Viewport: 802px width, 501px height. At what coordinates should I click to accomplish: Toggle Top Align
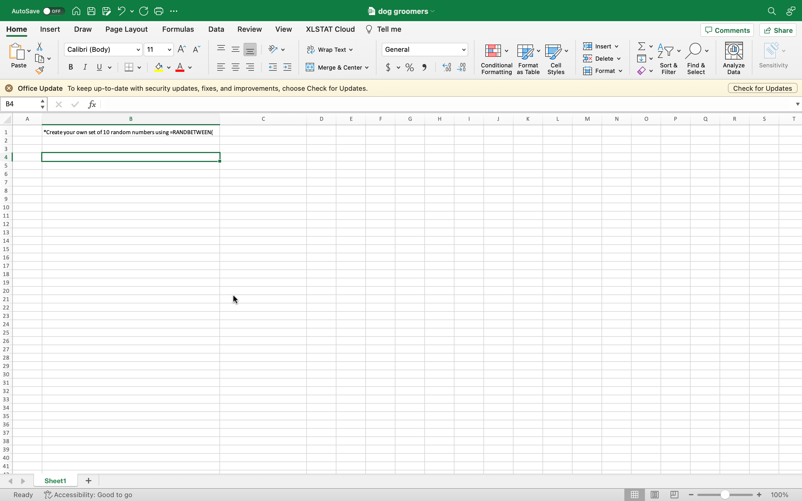221,49
